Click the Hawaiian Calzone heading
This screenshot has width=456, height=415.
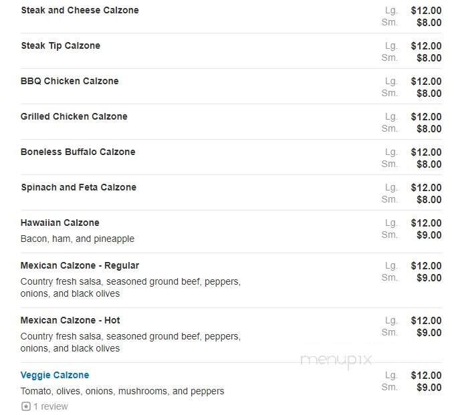pos(60,223)
